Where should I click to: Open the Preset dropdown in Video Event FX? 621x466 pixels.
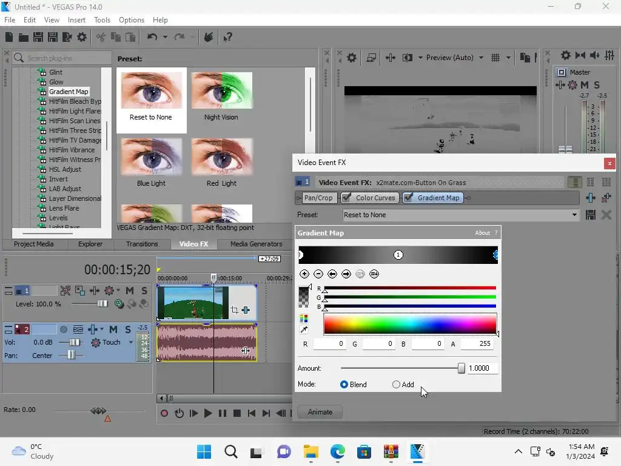point(574,215)
